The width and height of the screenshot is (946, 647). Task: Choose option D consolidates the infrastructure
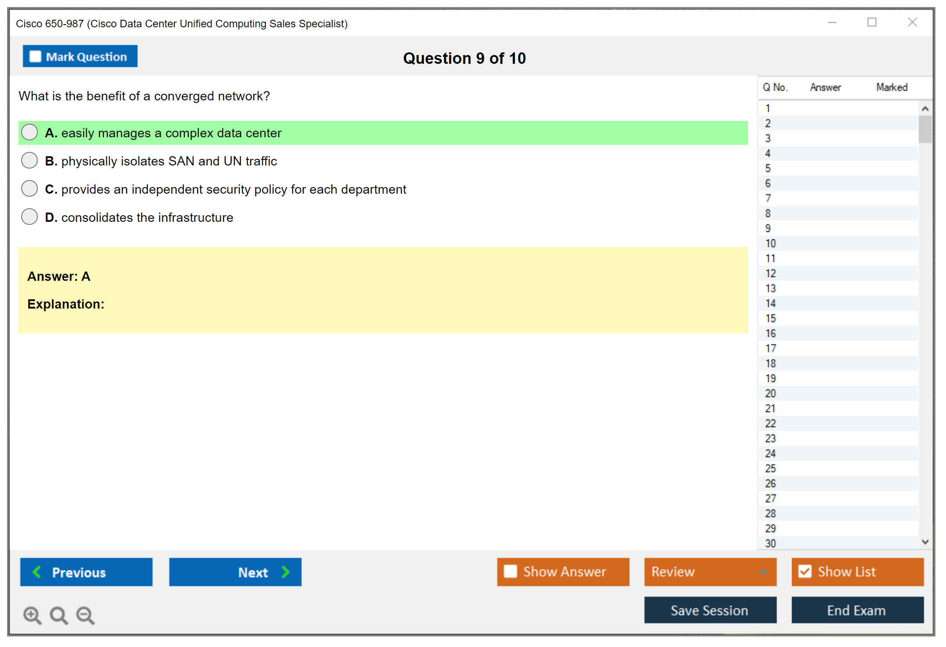[x=29, y=217]
